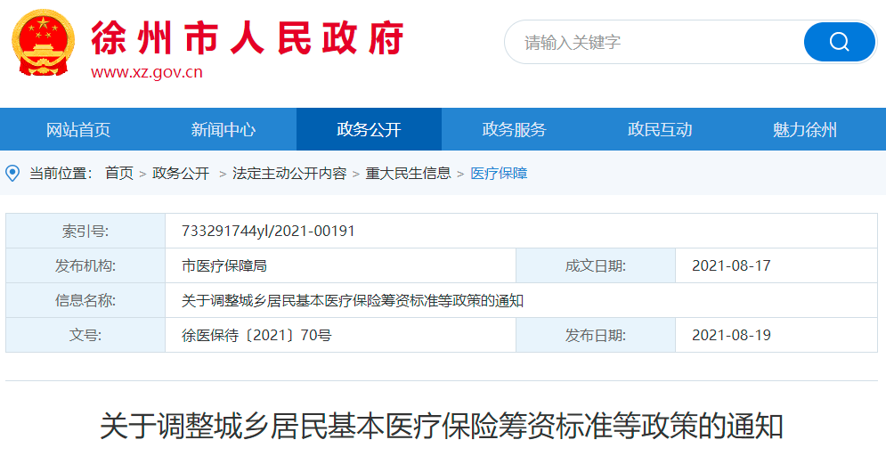This screenshot has width=886, height=456.
Task: Click the 文号 label cell
Action: coord(85,335)
